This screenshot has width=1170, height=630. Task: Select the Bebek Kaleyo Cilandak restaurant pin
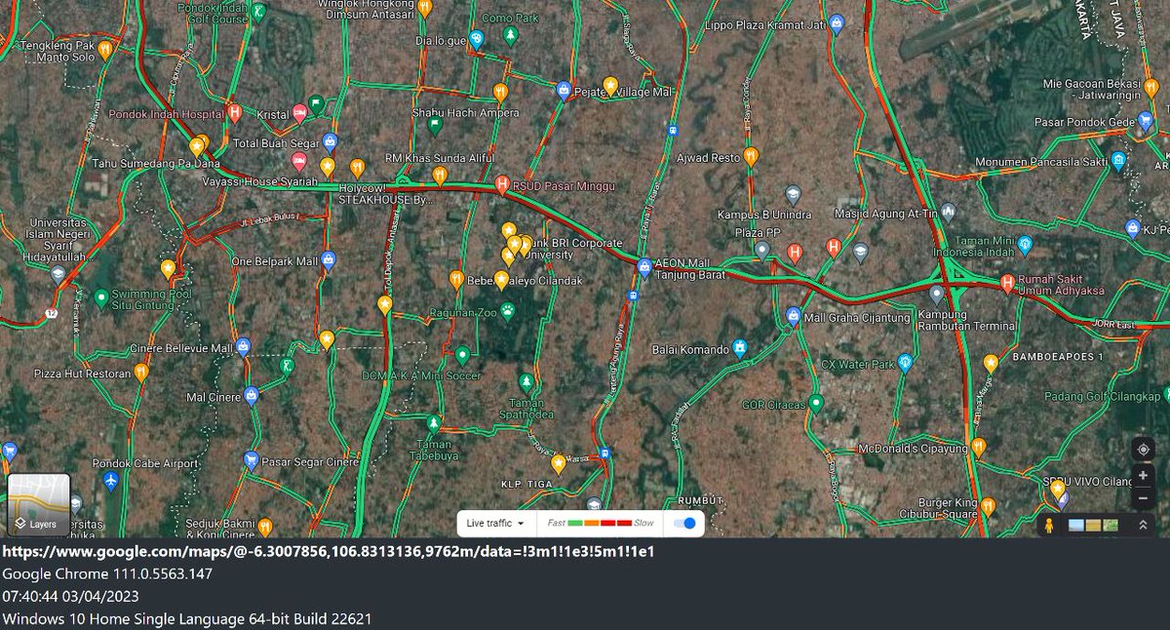pos(456,280)
